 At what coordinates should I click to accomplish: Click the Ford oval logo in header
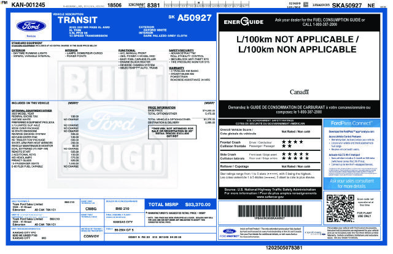pos(31,26)
